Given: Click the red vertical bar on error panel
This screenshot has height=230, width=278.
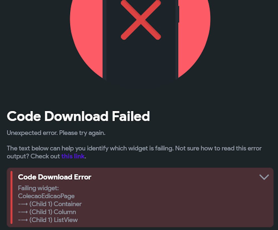Looking at the screenshot, I should 11,197.
